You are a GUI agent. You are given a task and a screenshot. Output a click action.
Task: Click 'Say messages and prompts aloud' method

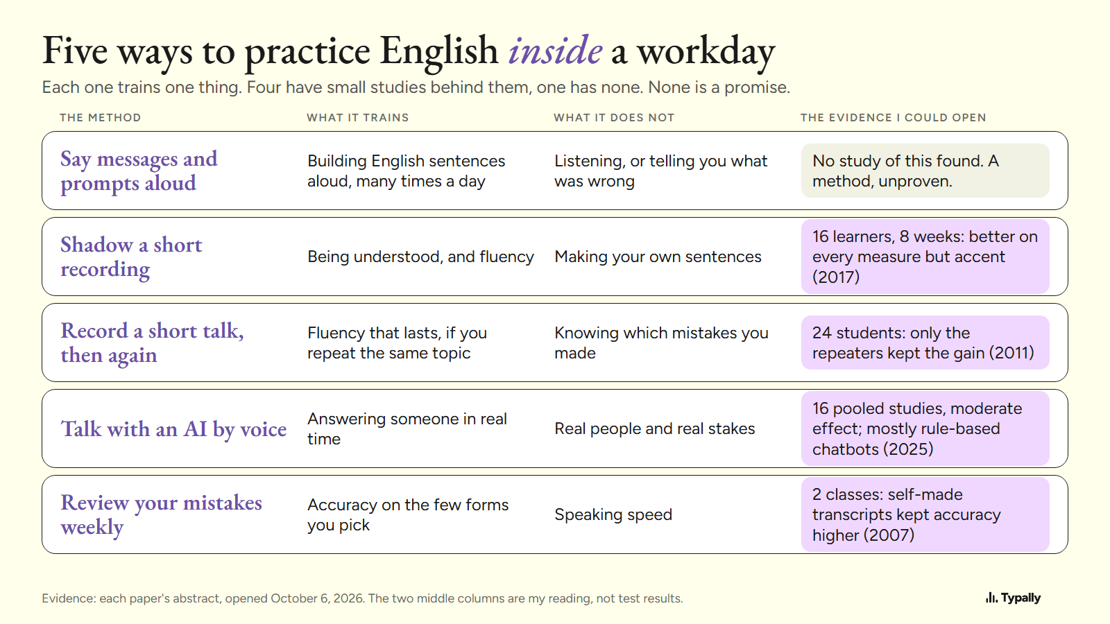[x=139, y=171]
